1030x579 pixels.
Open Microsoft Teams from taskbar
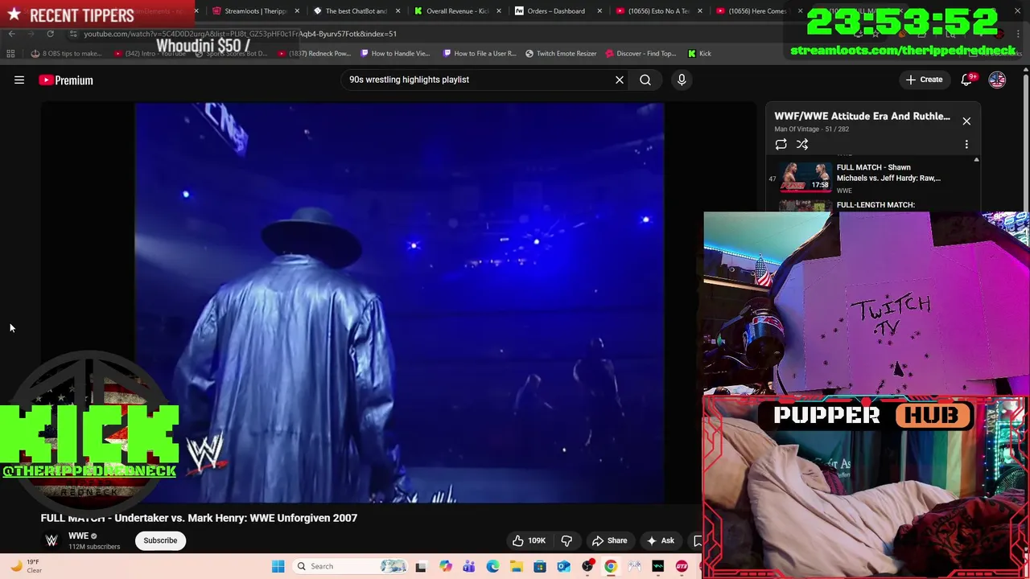469,566
